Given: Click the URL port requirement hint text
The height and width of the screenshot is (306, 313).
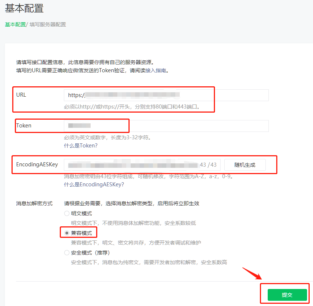Looking at the screenshot, I should pyautogui.click(x=132, y=107).
